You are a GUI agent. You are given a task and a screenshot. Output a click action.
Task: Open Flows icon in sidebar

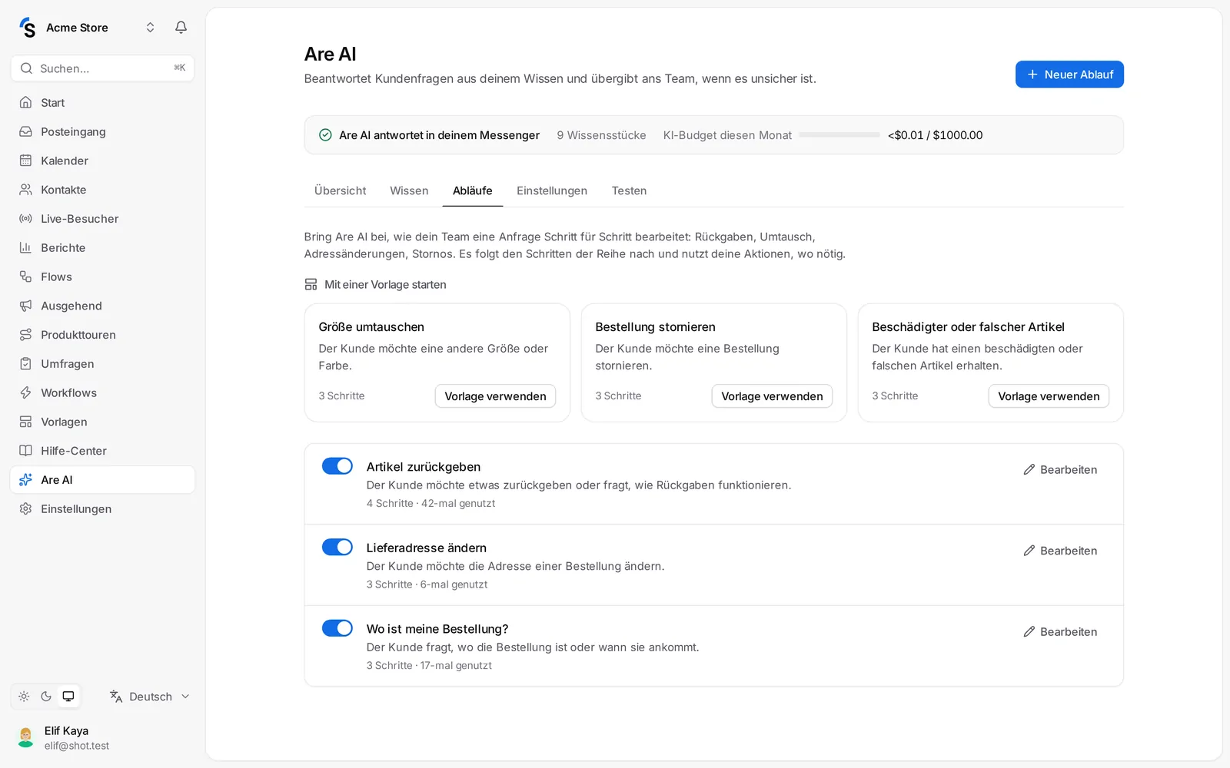coord(25,276)
